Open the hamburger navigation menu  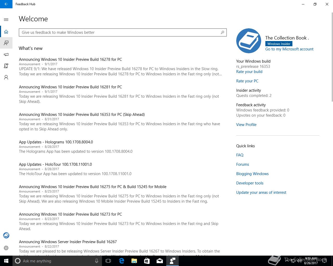(6, 19)
